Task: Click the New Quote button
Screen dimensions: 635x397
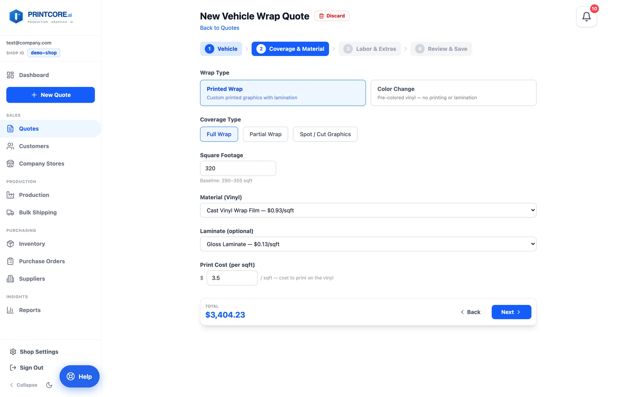Action: (51, 95)
